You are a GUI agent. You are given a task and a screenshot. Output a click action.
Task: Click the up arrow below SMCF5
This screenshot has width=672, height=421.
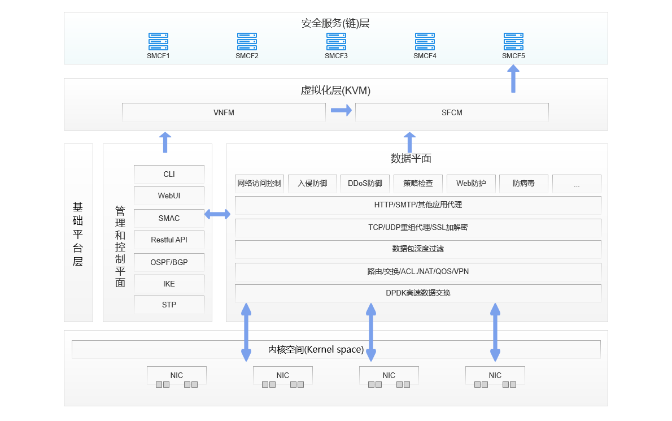click(x=513, y=79)
